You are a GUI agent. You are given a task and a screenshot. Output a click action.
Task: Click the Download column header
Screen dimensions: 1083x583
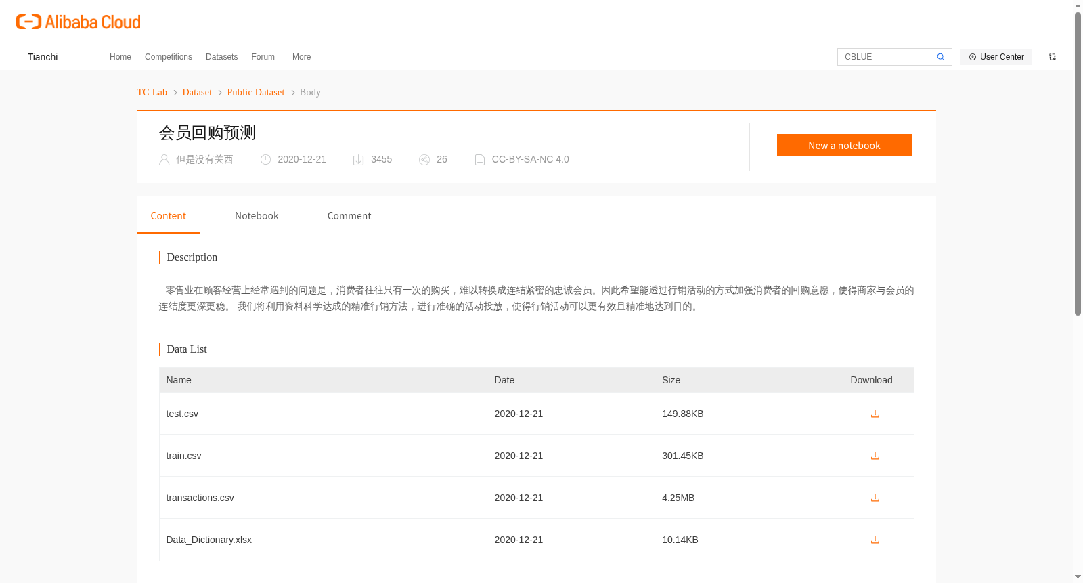[871, 380]
